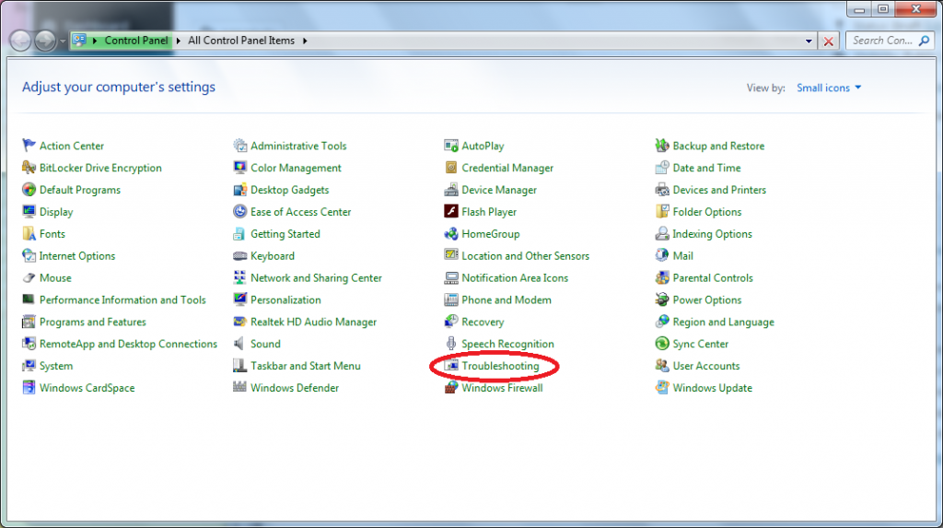This screenshot has width=943, height=528.
Task: Click the Date and Time clock icon
Action: click(x=662, y=168)
